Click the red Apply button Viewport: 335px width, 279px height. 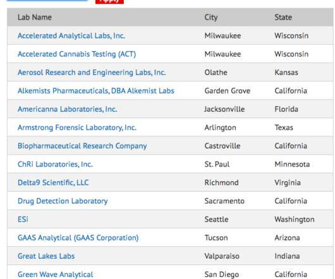[109, 1]
